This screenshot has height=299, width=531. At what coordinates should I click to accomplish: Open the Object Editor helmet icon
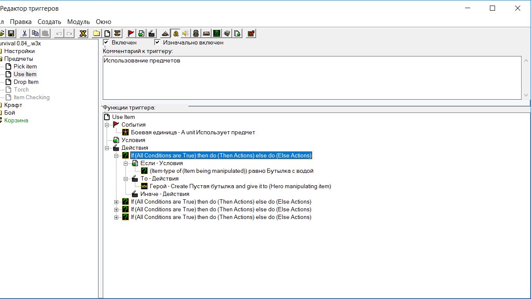click(x=196, y=33)
